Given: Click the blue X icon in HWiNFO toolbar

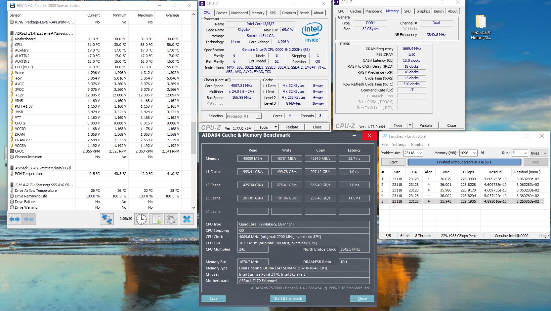Looking at the screenshot, I should point(187,219).
